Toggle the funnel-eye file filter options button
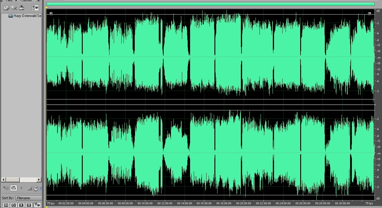The height and width of the screenshot is (208, 382). coord(37,205)
